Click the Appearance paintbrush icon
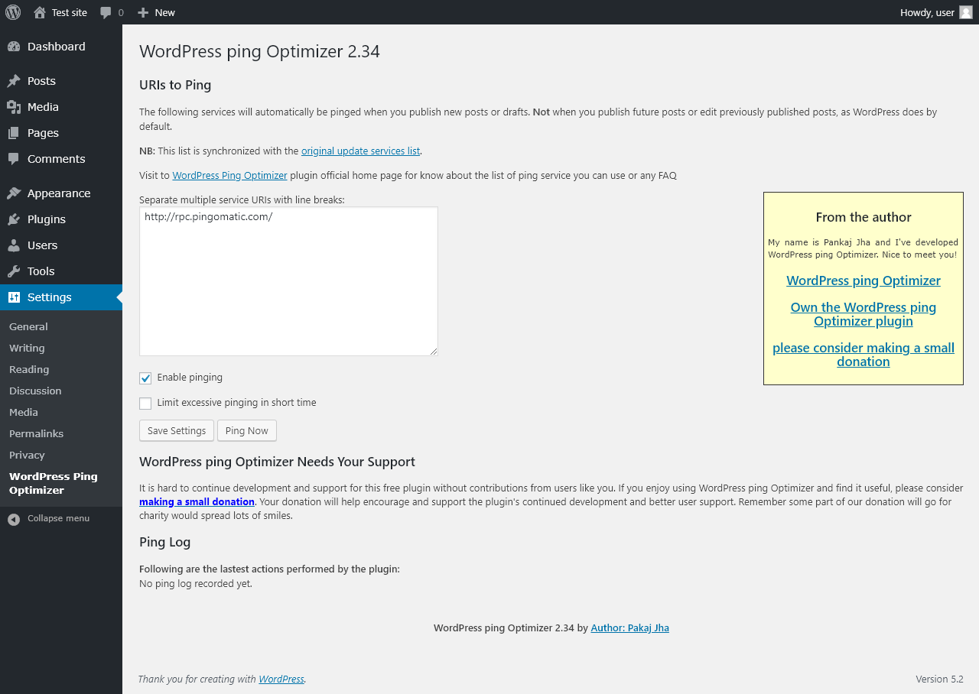Image resolution: width=979 pixels, height=694 pixels. (x=14, y=193)
